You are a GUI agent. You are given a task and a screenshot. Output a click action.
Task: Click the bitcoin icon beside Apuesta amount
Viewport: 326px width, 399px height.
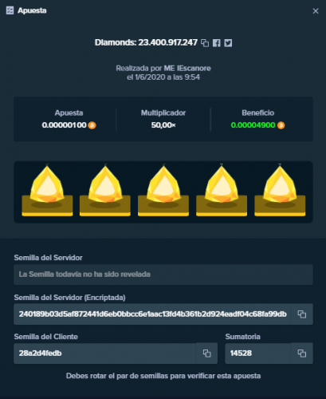tap(92, 125)
